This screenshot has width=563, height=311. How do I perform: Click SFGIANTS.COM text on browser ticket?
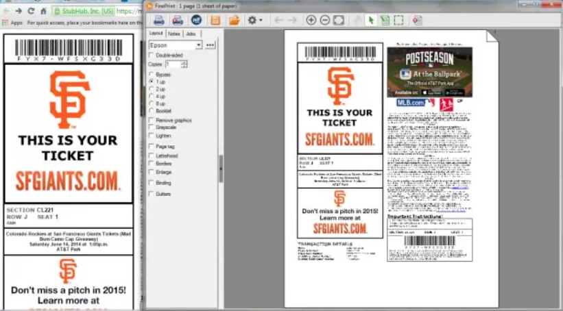[67, 181]
